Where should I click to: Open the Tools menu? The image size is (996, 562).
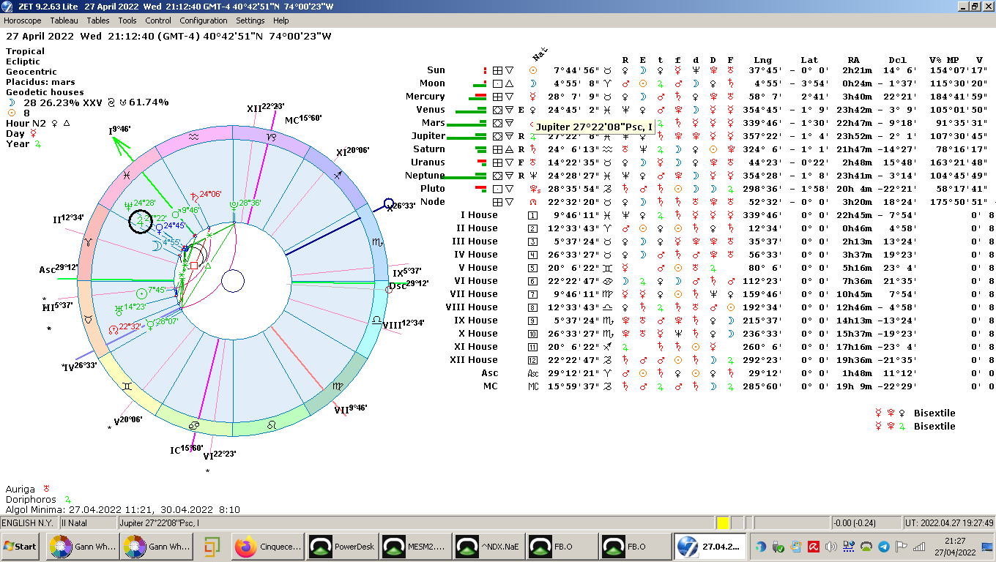(127, 20)
